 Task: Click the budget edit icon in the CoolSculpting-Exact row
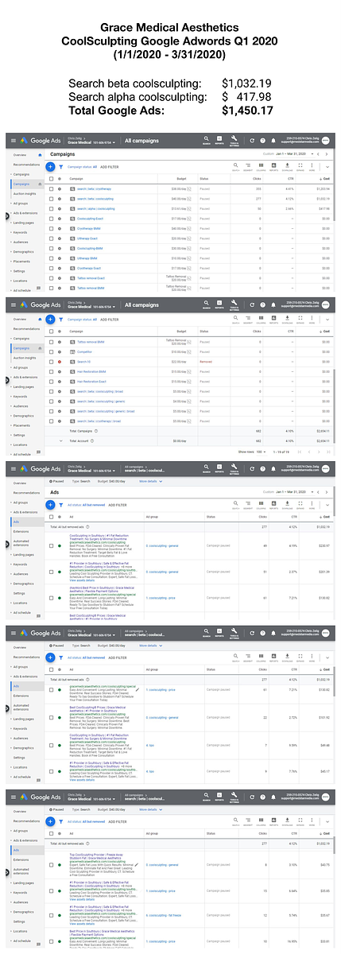[x=190, y=218]
